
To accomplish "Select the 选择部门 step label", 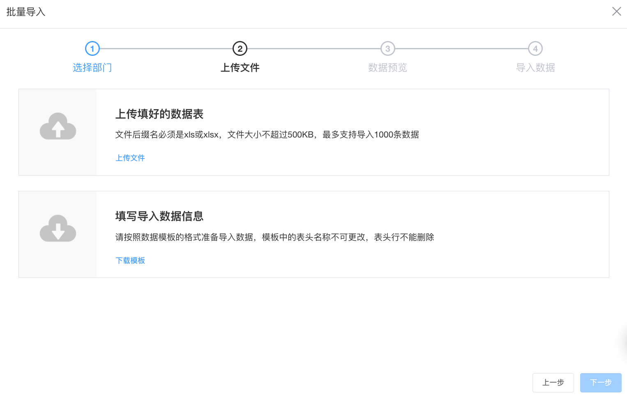I will point(92,68).
